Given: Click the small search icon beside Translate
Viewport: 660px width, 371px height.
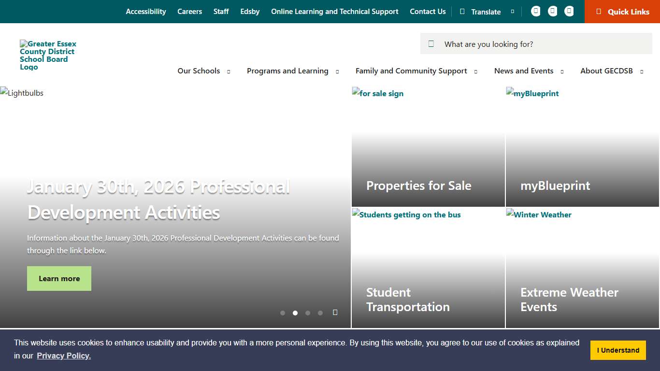Looking at the screenshot, I should coord(512,11).
